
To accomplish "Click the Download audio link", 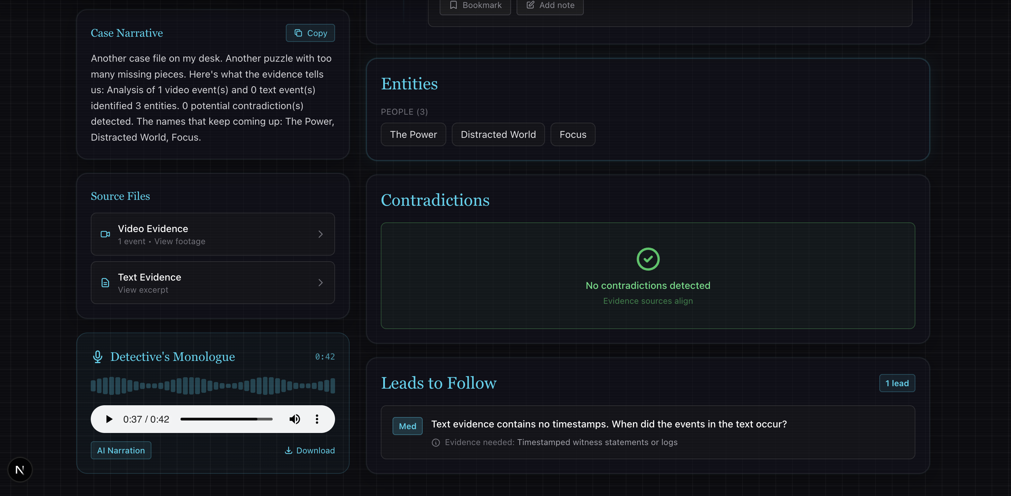I will tap(310, 451).
